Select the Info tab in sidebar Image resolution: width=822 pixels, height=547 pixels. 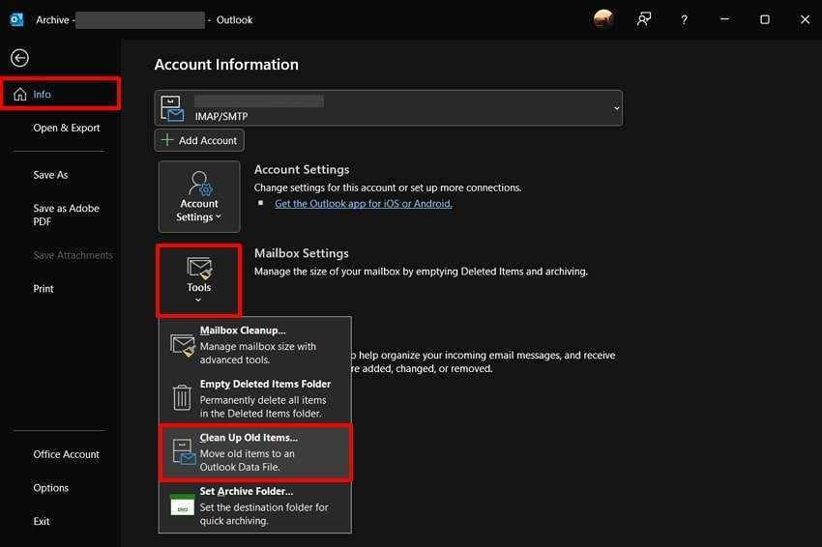(x=61, y=95)
